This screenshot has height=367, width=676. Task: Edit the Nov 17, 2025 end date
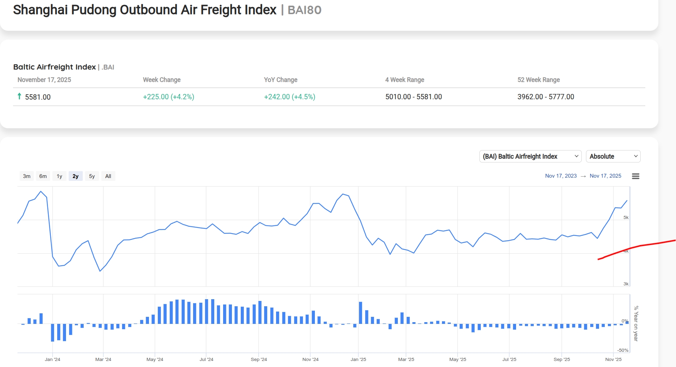(x=605, y=176)
